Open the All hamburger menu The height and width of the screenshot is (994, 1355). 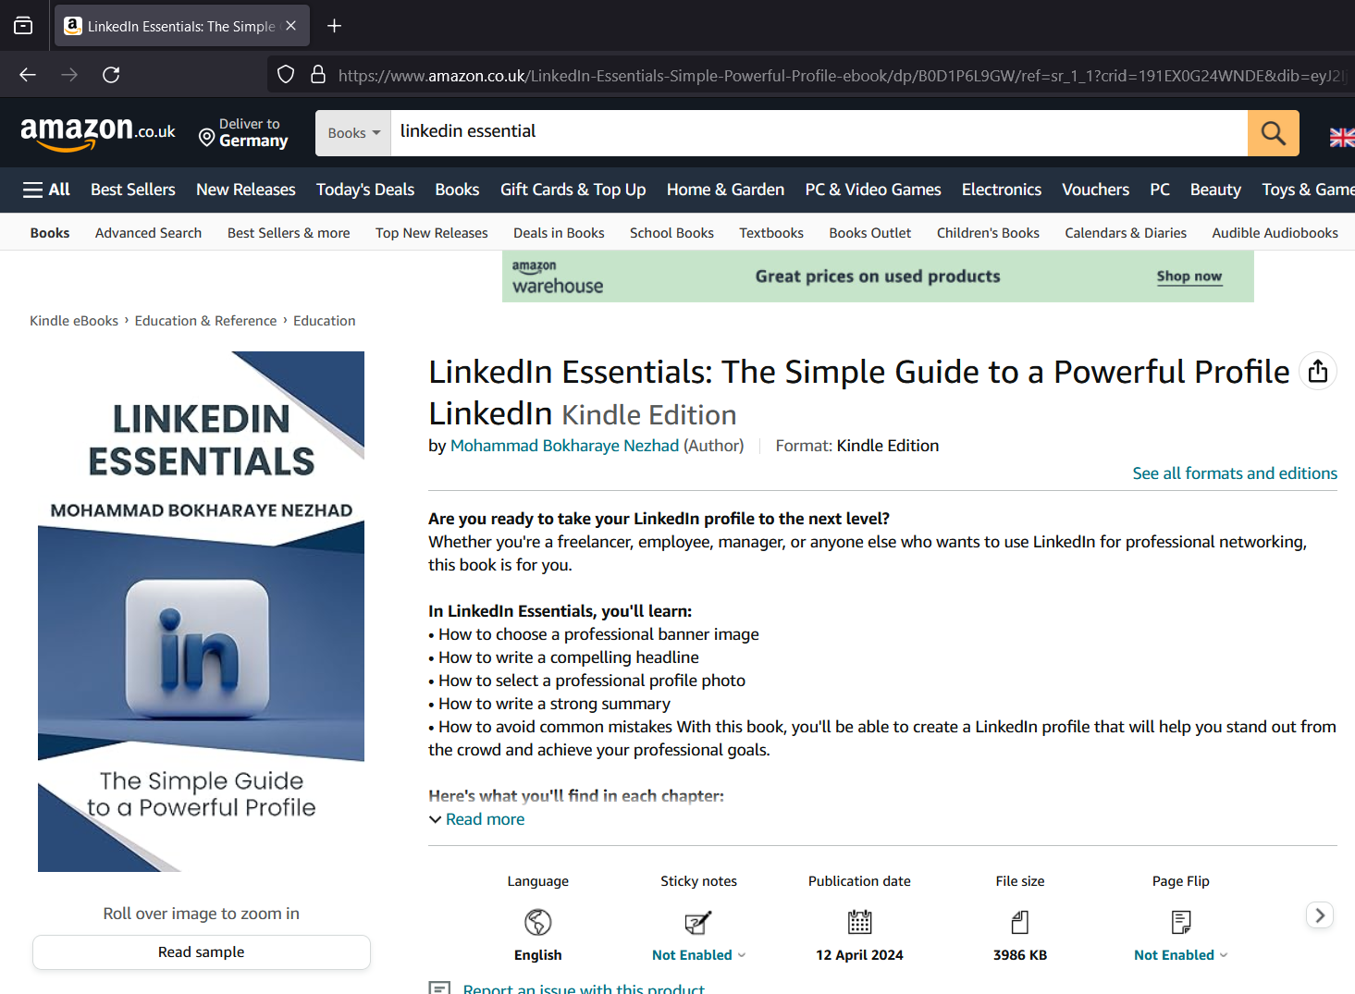[x=46, y=190]
